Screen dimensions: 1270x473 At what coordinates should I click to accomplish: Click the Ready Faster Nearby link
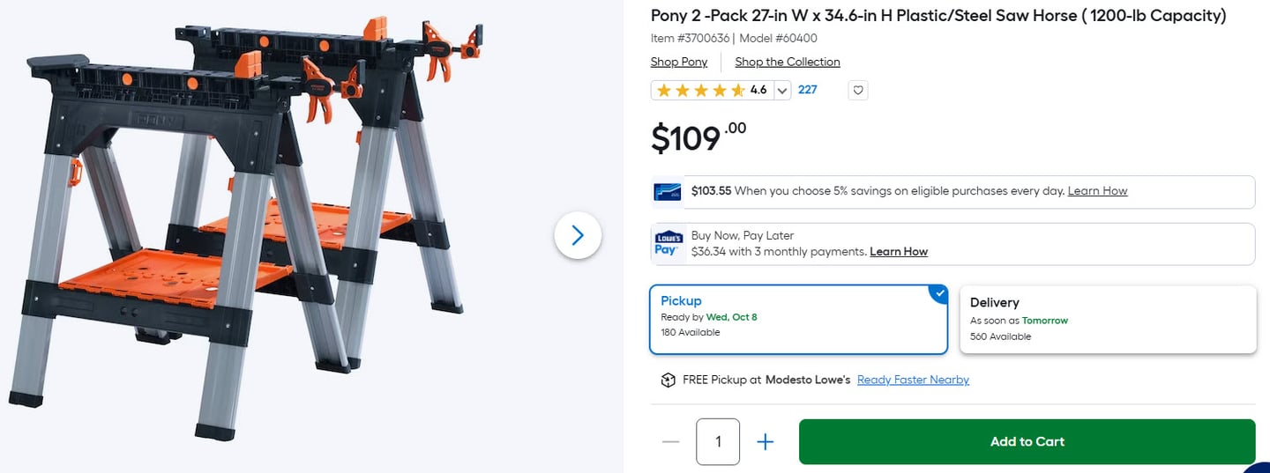913,380
